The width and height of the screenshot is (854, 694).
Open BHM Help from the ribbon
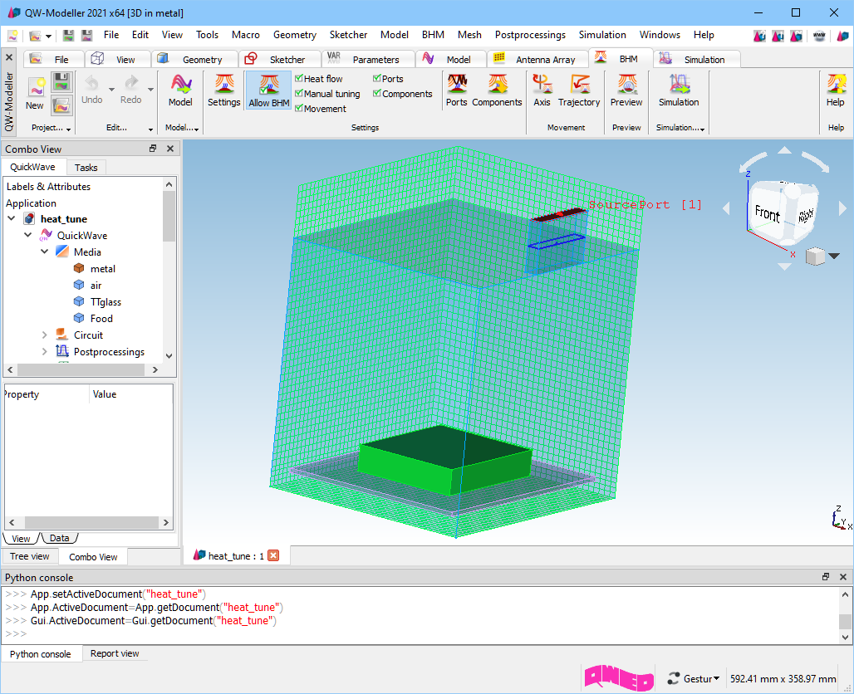(835, 90)
